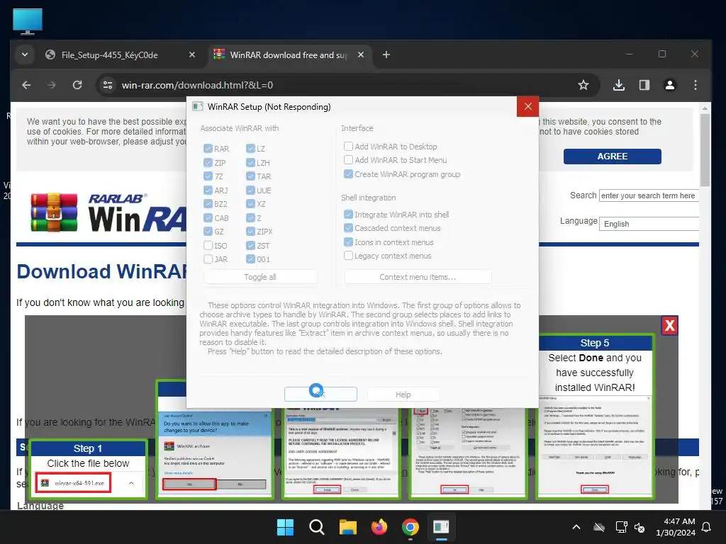Open Chrome downloads tray icon
Image resolution: width=726 pixels, height=544 pixels.
(x=618, y=85)
